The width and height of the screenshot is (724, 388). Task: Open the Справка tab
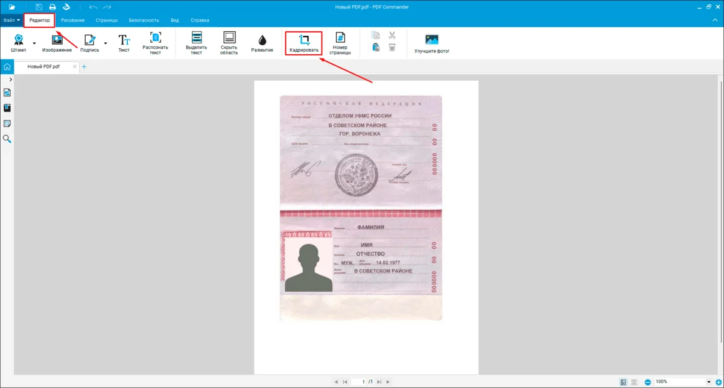(x=200, y=20)
